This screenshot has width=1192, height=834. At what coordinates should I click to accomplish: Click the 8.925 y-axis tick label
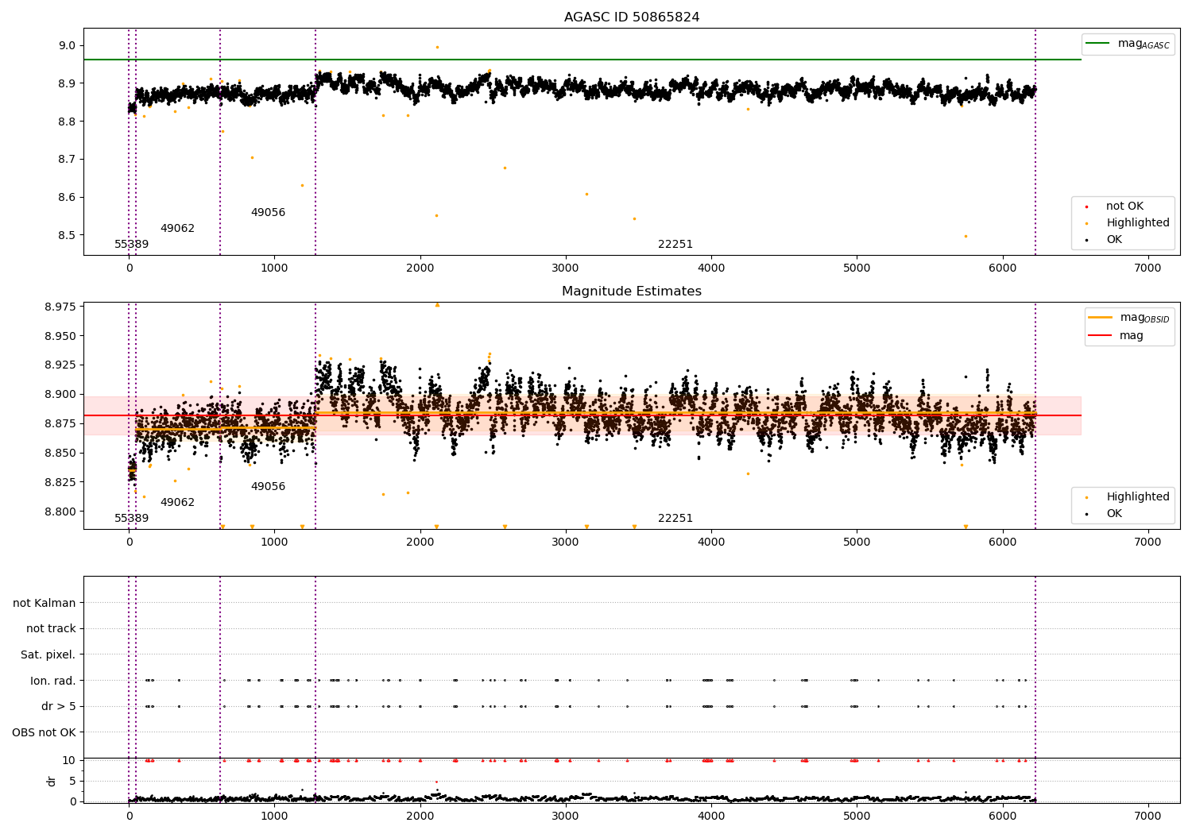[61, 365]
